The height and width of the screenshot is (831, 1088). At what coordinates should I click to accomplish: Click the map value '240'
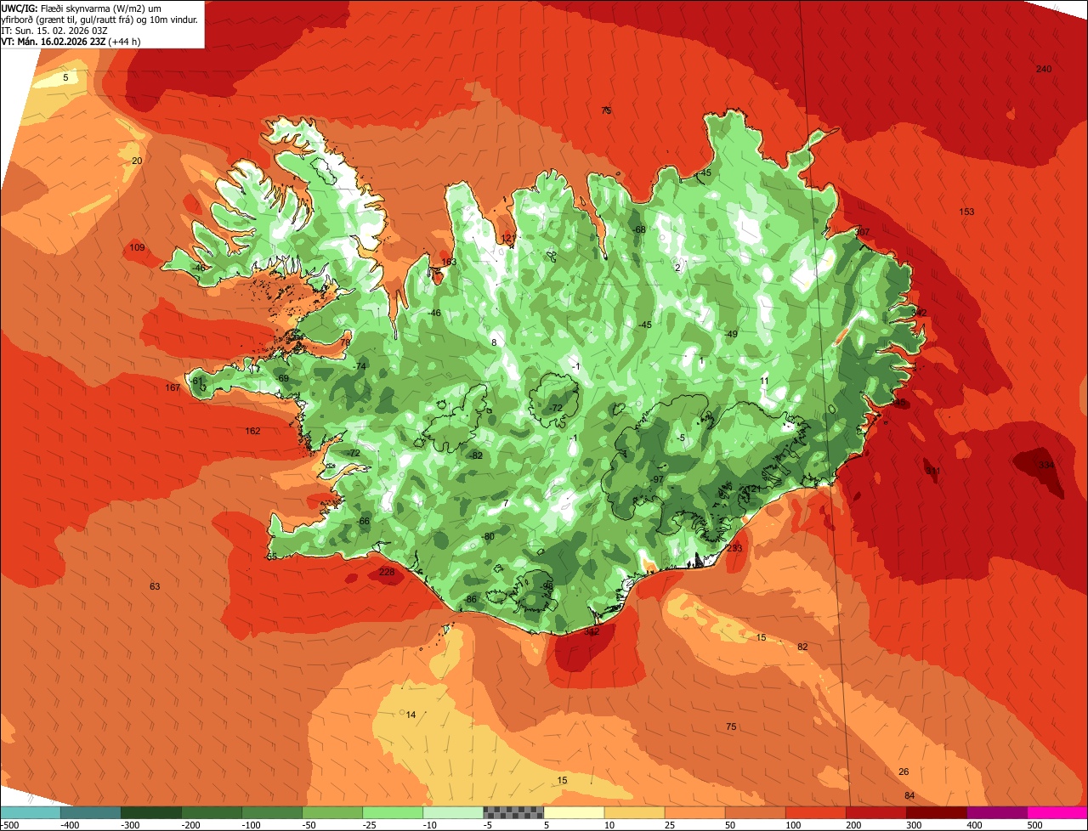tap(1044, 69)
